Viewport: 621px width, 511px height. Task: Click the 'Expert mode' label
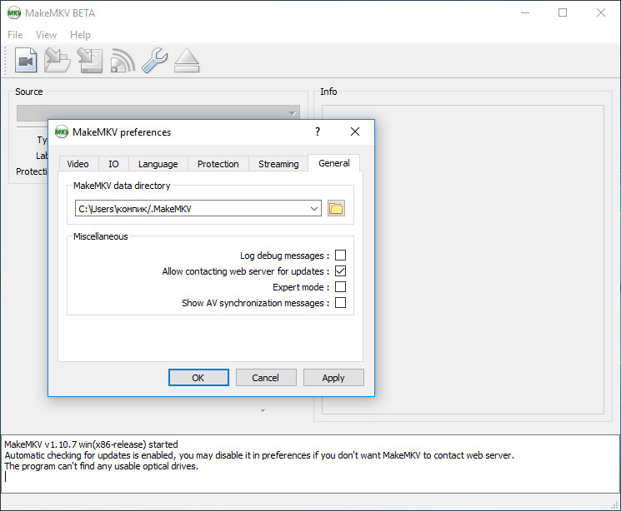(301, 287)
